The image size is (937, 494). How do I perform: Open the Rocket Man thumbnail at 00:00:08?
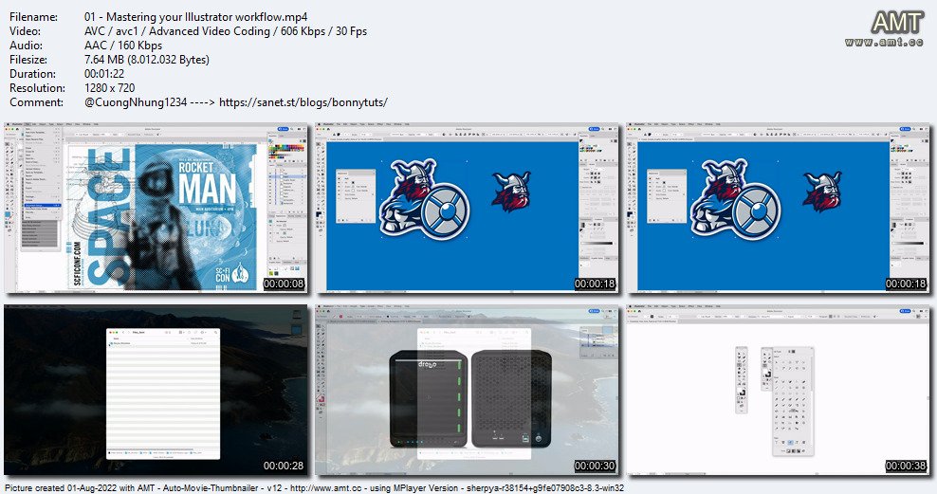point(156,208)
